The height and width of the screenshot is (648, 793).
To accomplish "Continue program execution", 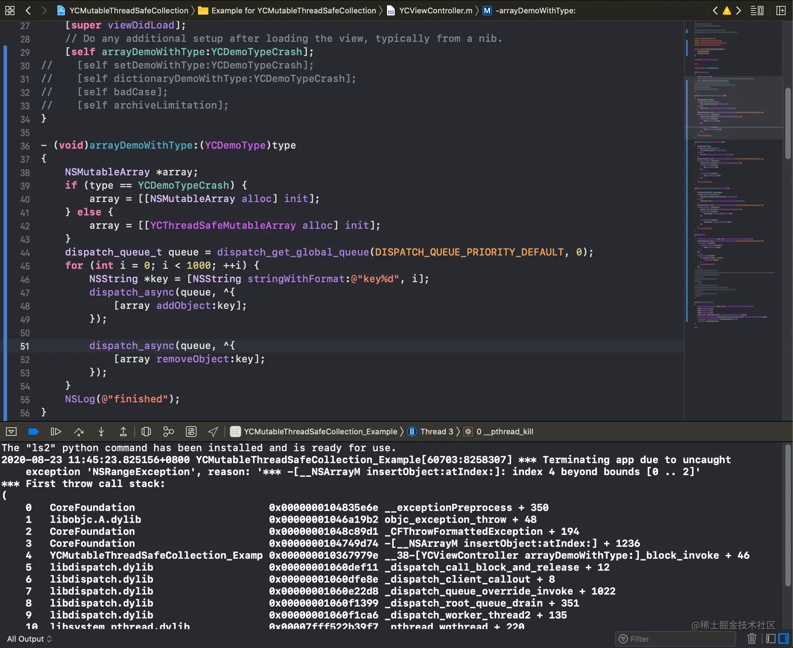I will pos(56,431).
